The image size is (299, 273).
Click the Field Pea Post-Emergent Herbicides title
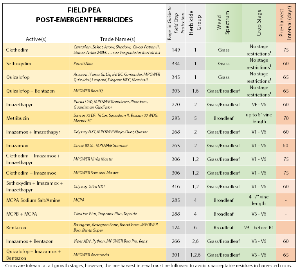click(x=84, y=15)
